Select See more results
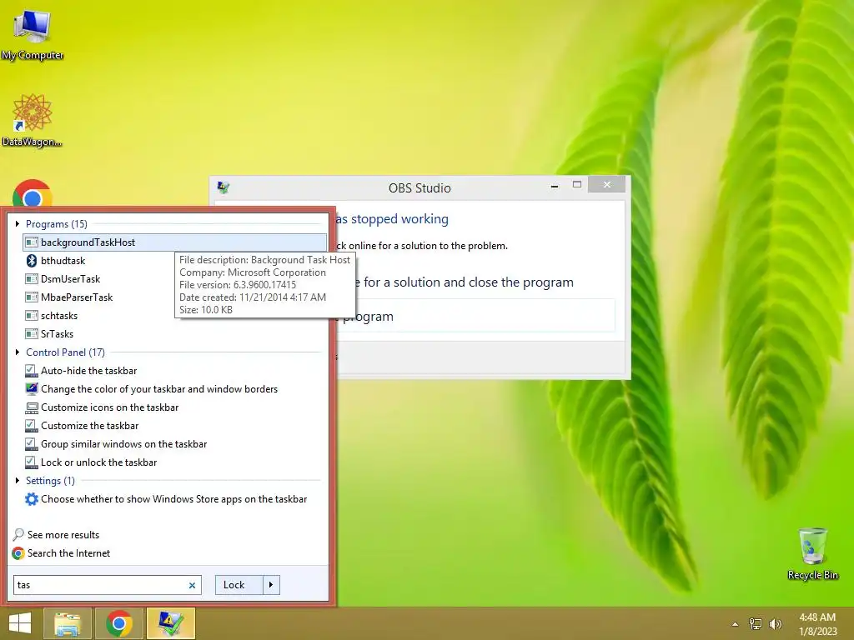Image resolution: width=854 pixels, height=640 pixels. (x=63, y=535)
